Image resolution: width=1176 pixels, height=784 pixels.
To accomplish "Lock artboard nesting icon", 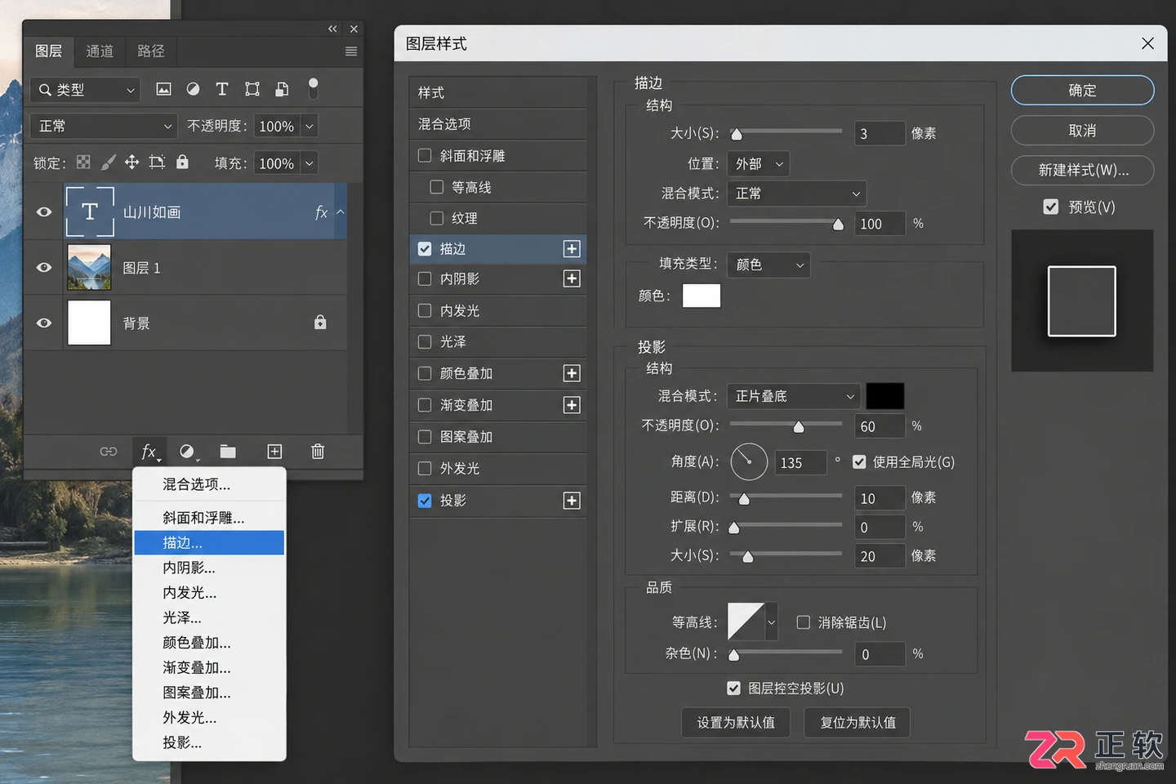I will (157, 163).
